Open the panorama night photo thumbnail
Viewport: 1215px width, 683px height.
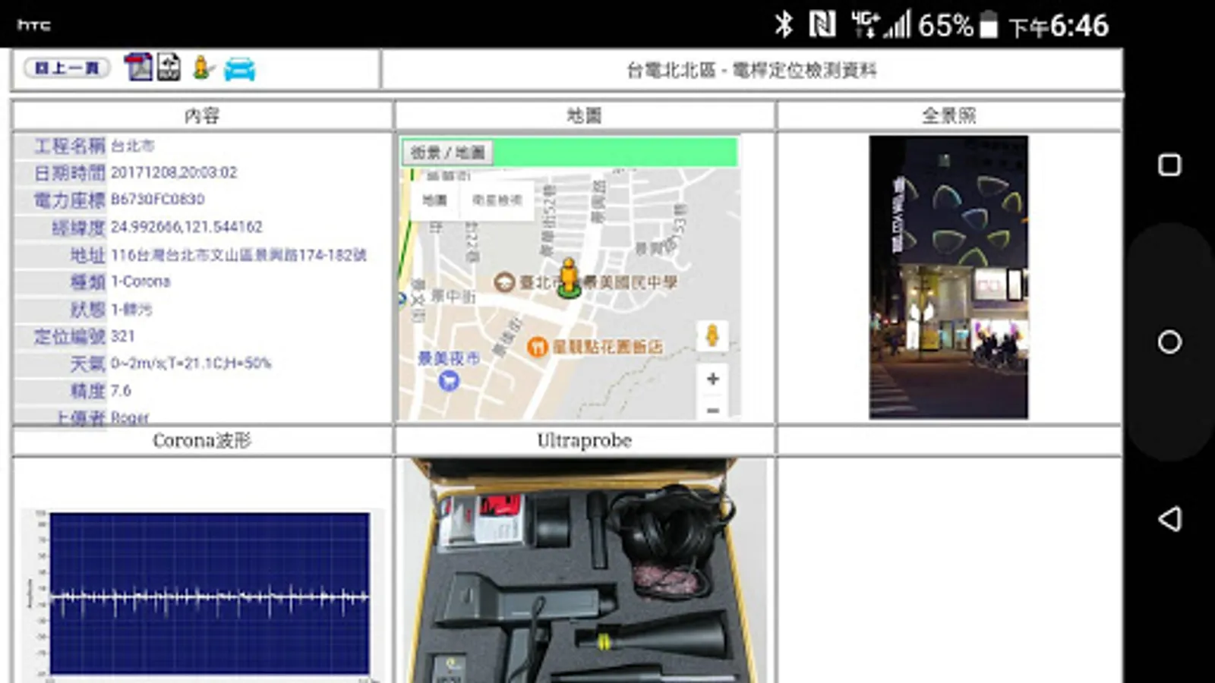pyautogui.click(x=948, y=277)
